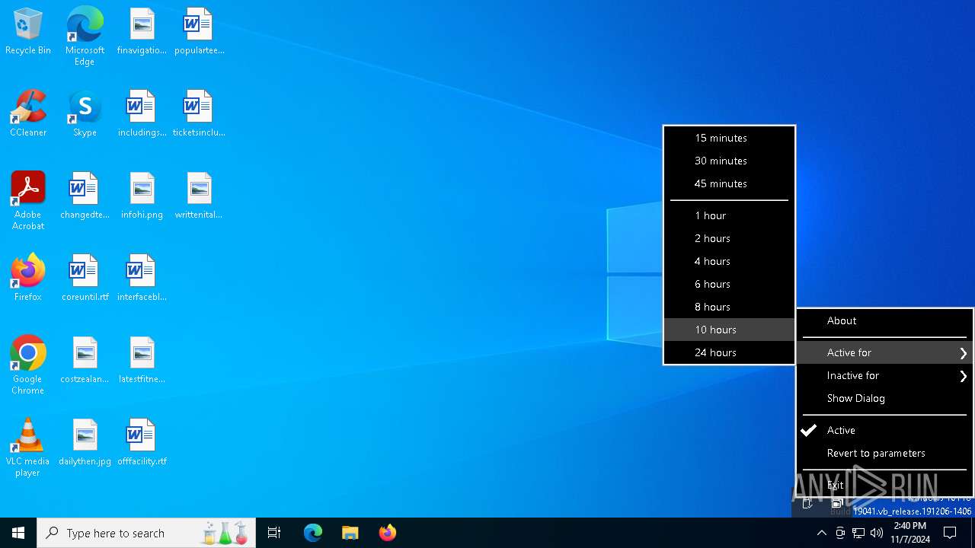Open the VLC media player shortcut
Image resolution: width=975 pixels, height=548 pixels.
pyautogui.click(x=28, y=448)
